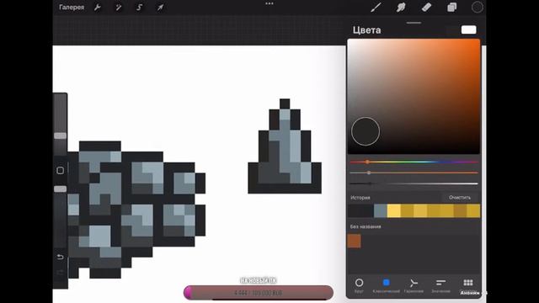Switch to the Значение tab
Viewport: 539px width, 303px height.
click(440, 285)
